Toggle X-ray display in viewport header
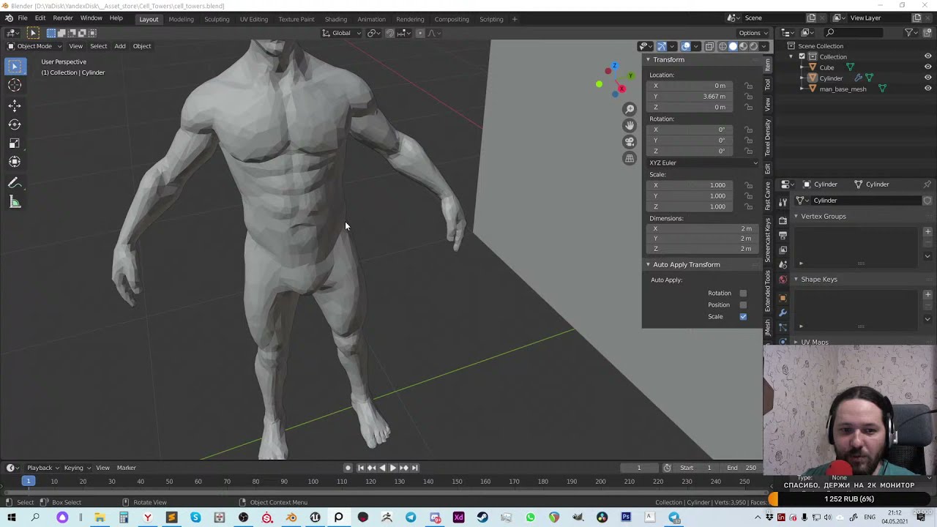 pos(709,47)
